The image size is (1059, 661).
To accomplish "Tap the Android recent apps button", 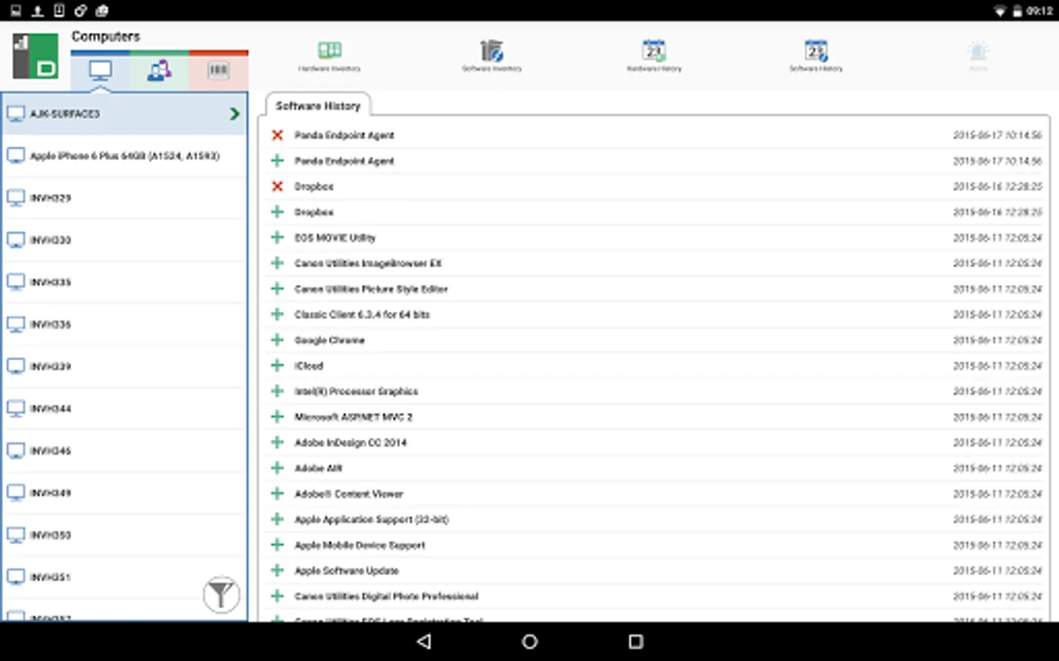I will point(636,641).
